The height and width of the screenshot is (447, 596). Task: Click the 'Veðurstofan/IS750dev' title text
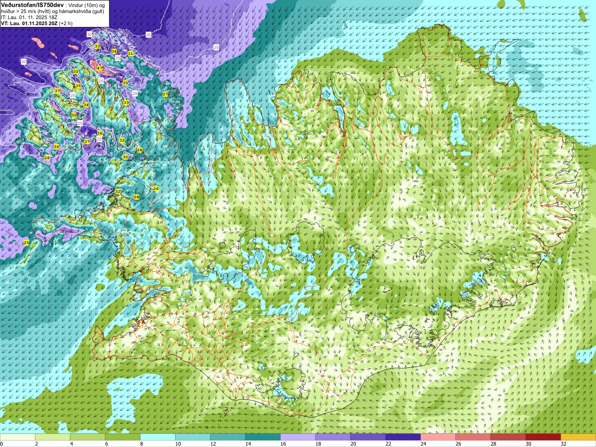coord(32,4)
